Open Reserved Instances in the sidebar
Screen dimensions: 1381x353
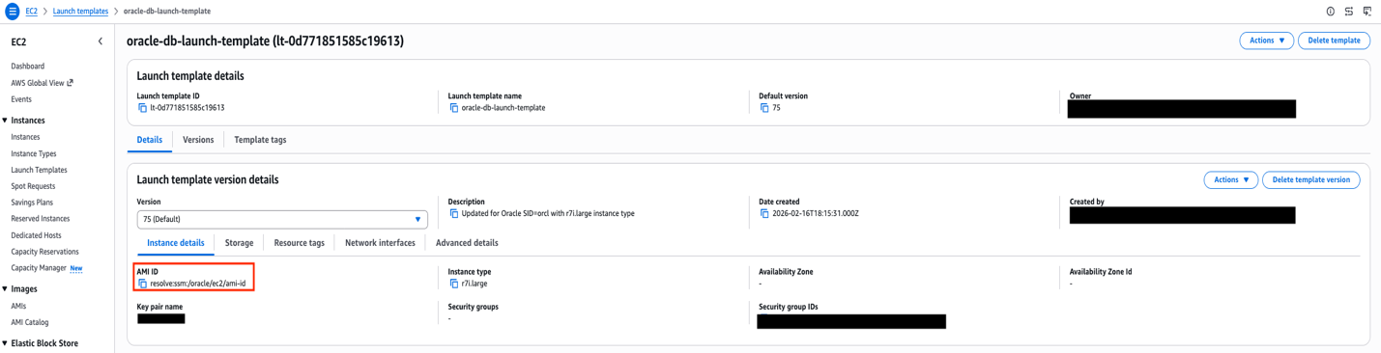pyautogui.click(x=41, y=219)
